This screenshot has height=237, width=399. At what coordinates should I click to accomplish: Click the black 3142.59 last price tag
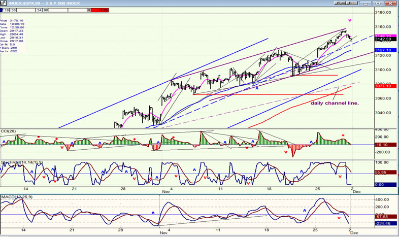(x=385, y=40)
